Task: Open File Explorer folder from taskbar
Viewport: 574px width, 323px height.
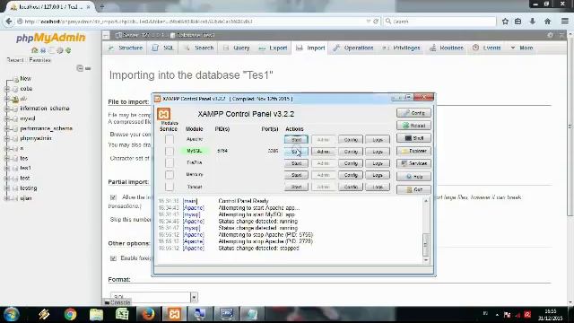Action: coord(96,314)
